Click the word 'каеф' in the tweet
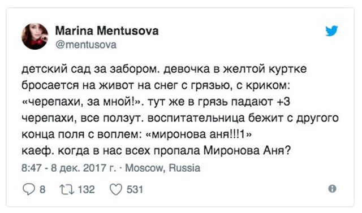This screenshot has height=213, width=362. (37, 151)
